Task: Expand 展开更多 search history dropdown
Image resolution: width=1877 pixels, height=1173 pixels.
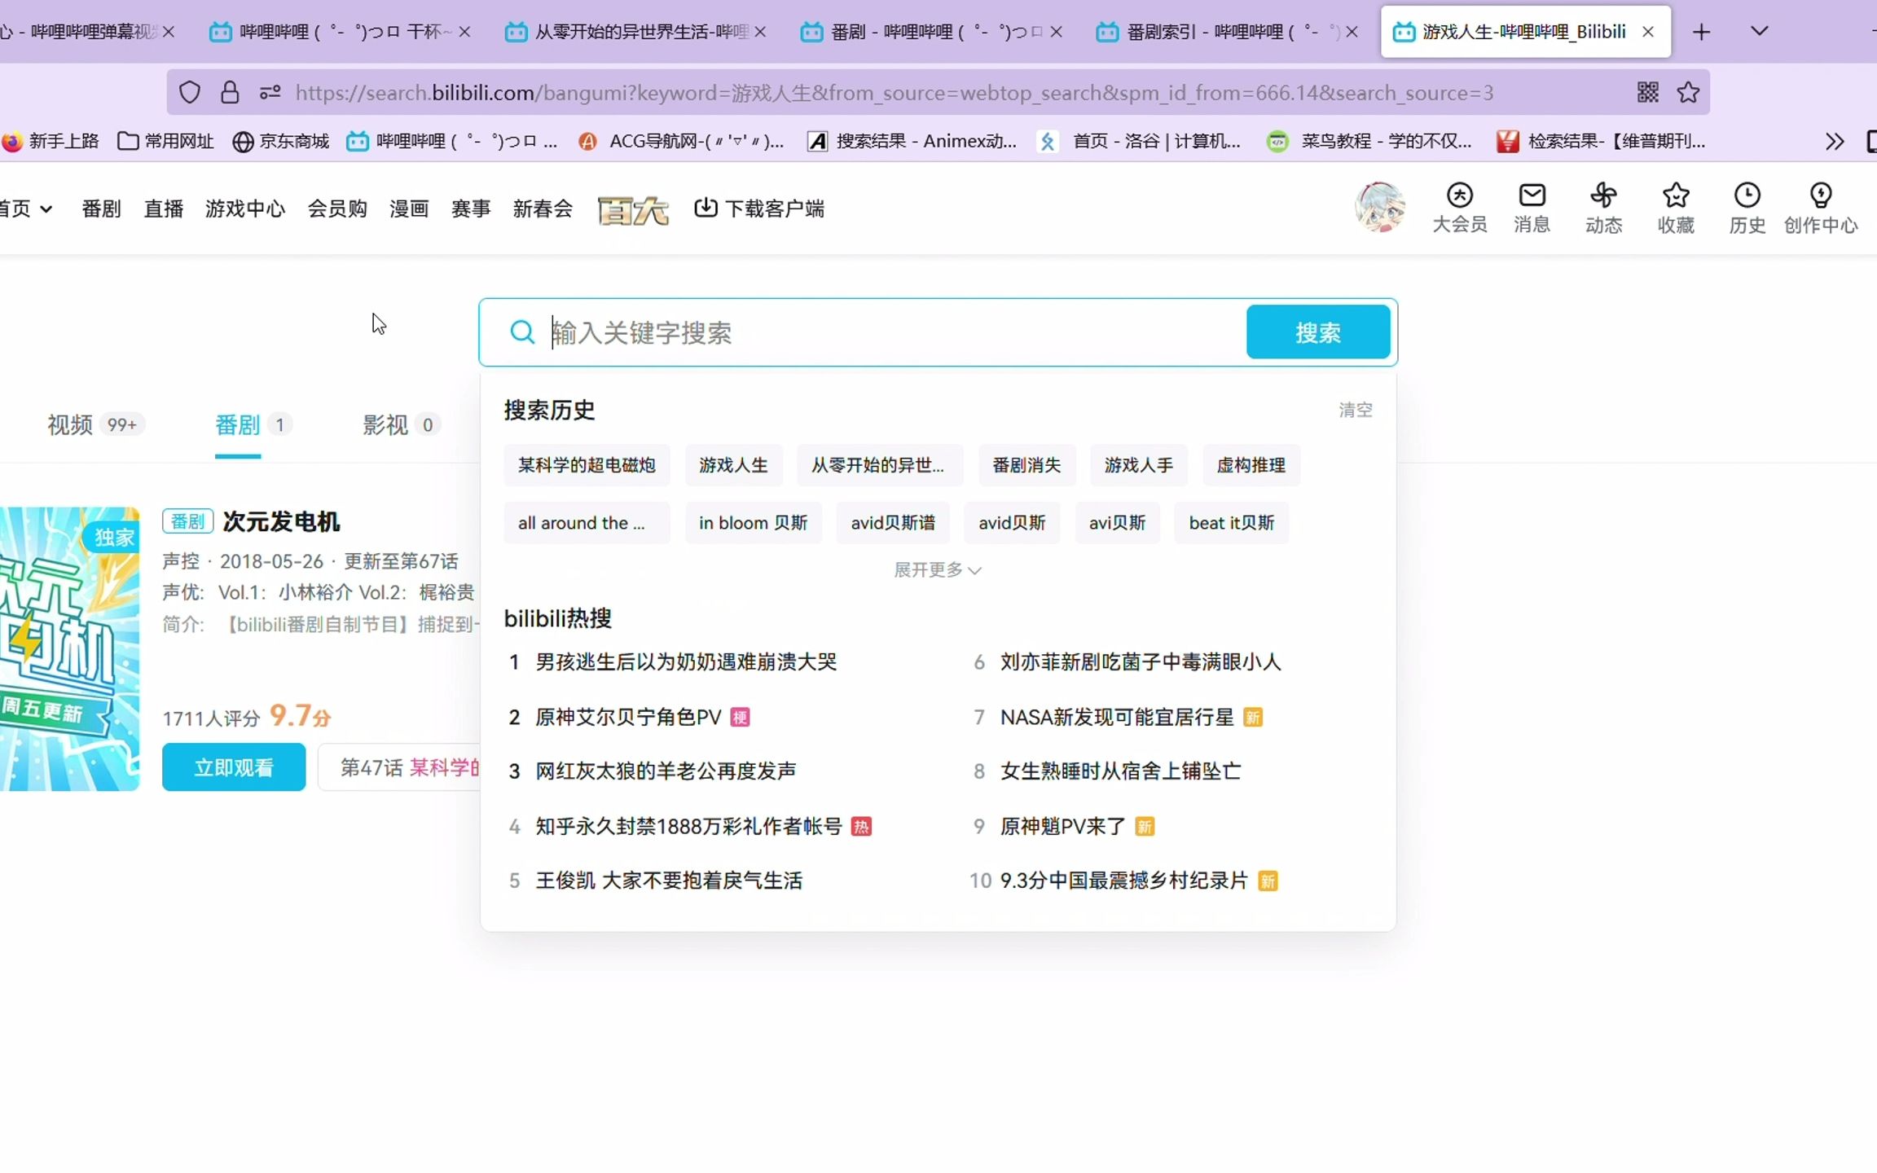Action: pos(938,569)
